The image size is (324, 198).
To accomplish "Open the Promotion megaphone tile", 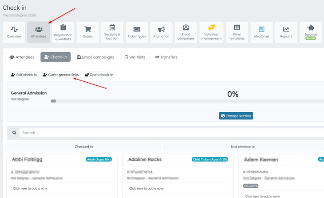I will click(162, 32).
